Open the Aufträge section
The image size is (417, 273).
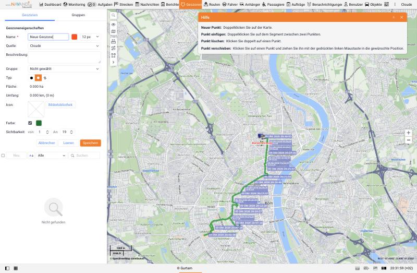(296, 5)
